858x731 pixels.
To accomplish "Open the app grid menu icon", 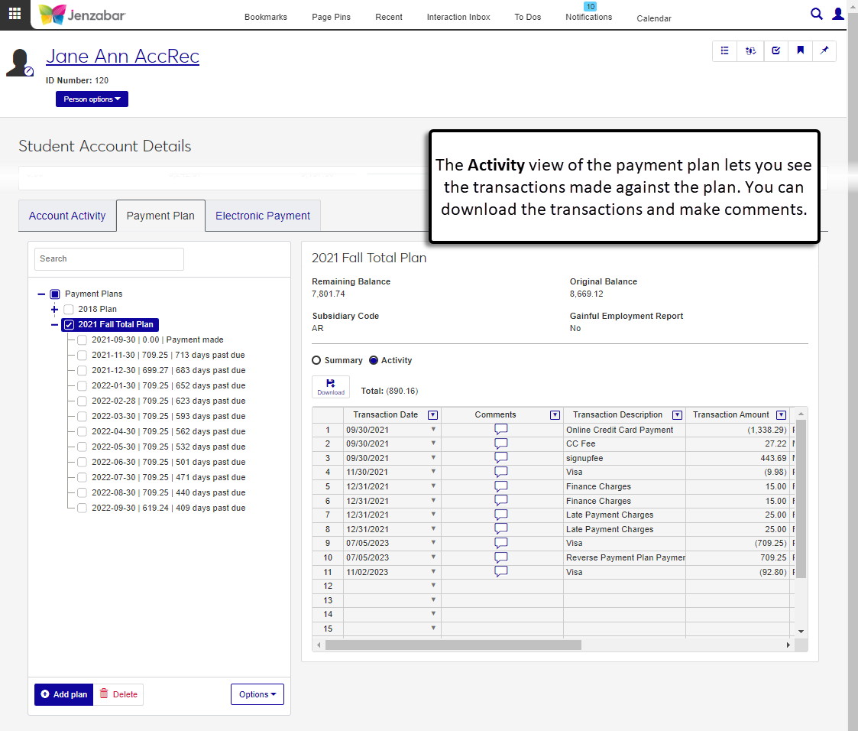I will pyautogui.click(x=15, y=14).
